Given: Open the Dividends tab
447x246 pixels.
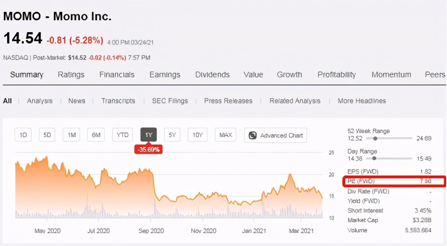Looking at the screenshot, I should 212,75.
